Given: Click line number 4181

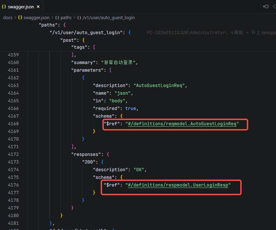Looking at the screenshot, I should point(14,223).
